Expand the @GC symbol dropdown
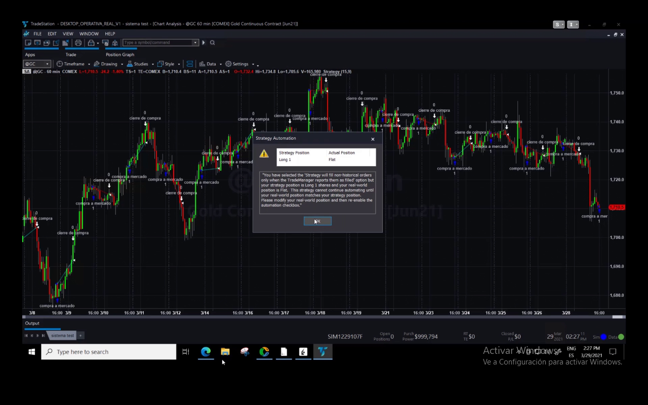The image size is (648, 405). coord(47,64)
